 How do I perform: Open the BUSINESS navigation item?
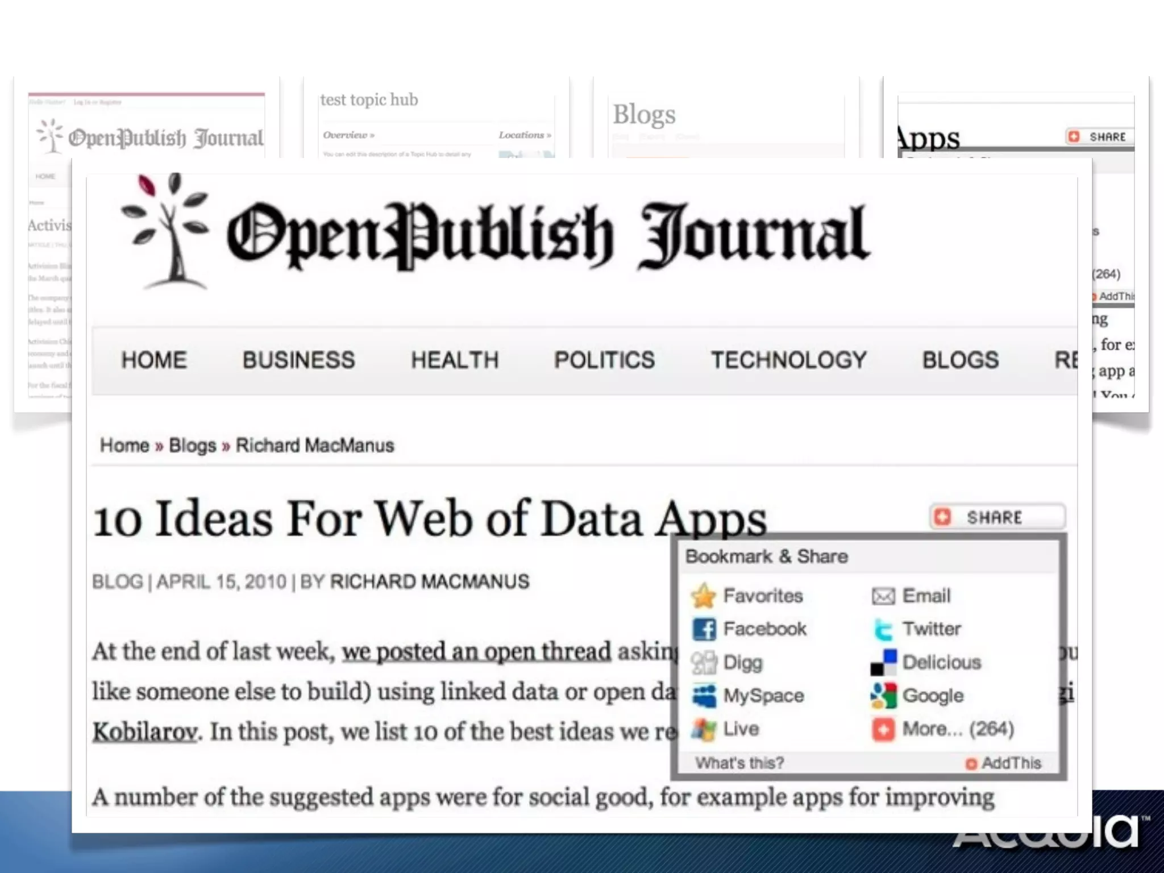coord(298,360)
